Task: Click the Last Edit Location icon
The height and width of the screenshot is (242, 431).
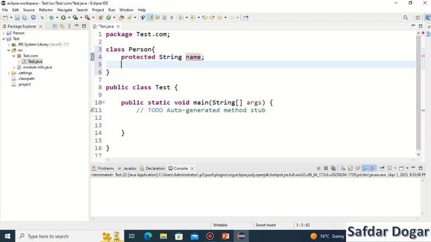Action: click(205, 17)
